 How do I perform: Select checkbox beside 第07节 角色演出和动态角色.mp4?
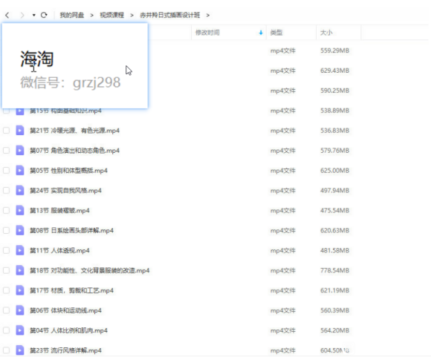point(6,151)
